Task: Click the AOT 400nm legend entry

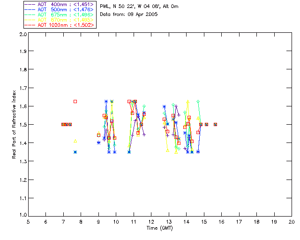Action: 60,4
